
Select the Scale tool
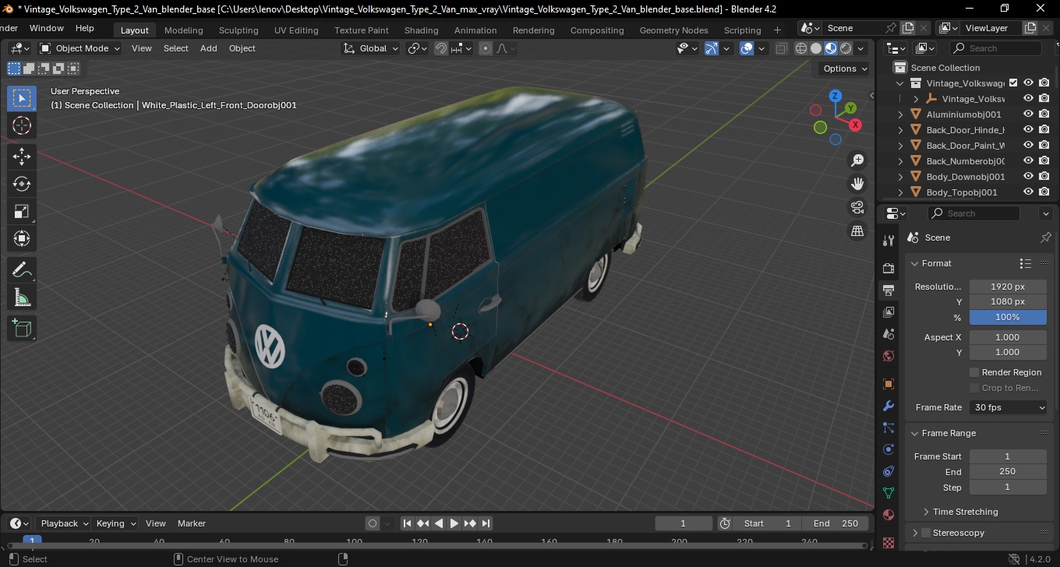click(22, 211)
